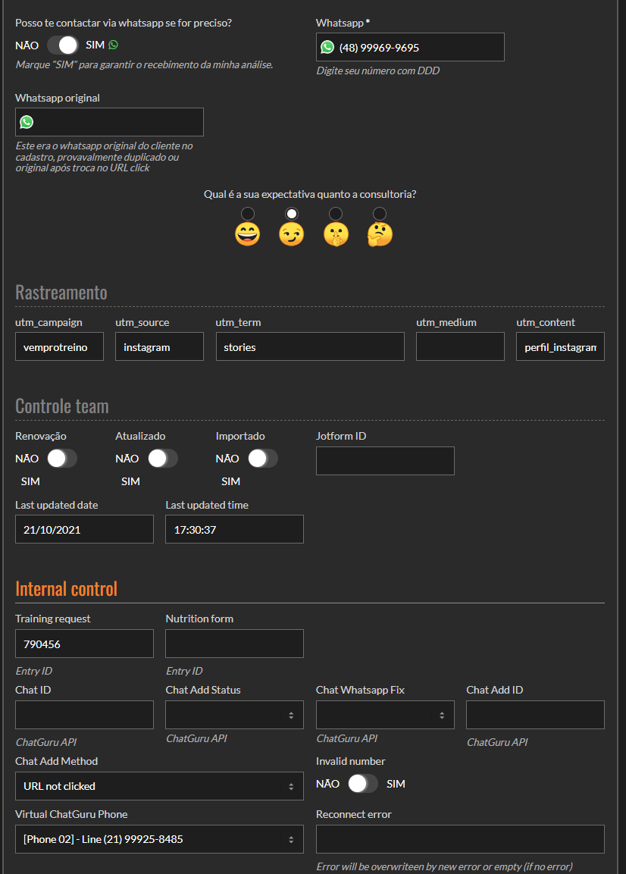Click the Controle team section heading

pos(62,406)
